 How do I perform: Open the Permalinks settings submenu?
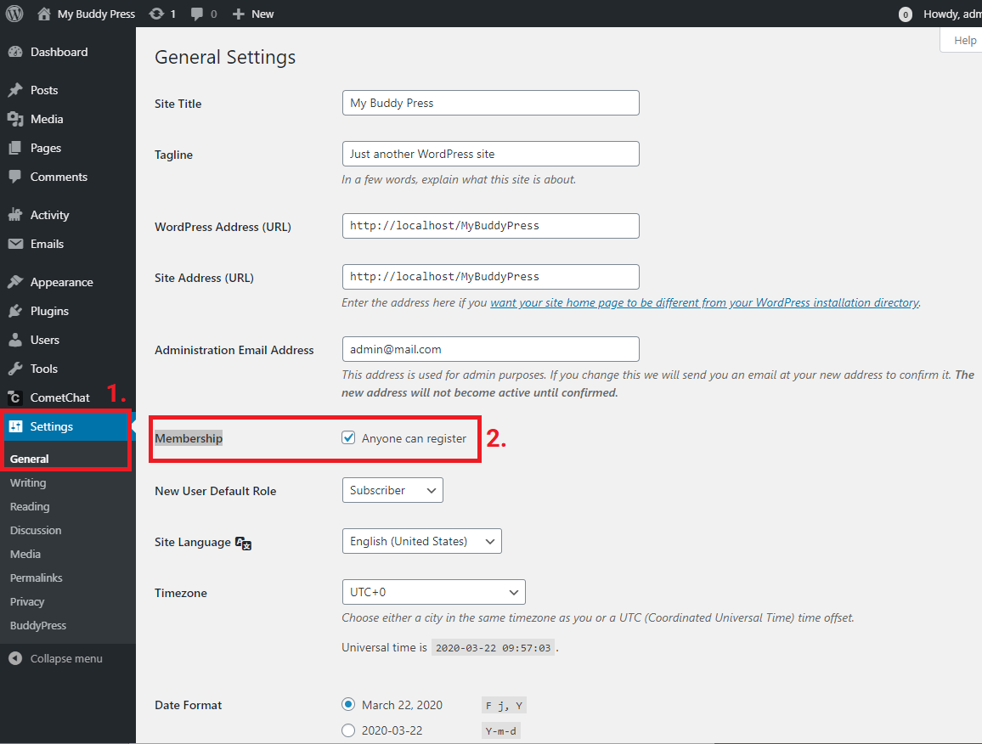[37, 578]
